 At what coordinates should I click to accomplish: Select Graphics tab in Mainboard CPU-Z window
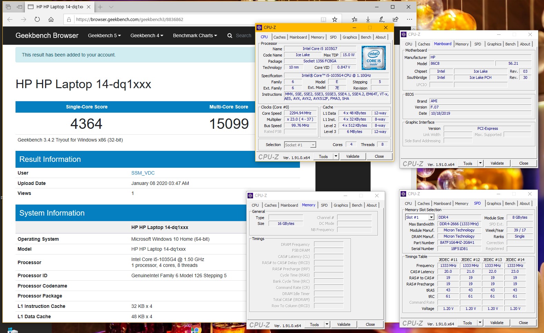click(494, 44)
